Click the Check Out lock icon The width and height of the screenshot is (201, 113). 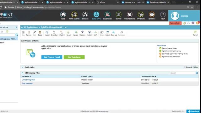54,32
